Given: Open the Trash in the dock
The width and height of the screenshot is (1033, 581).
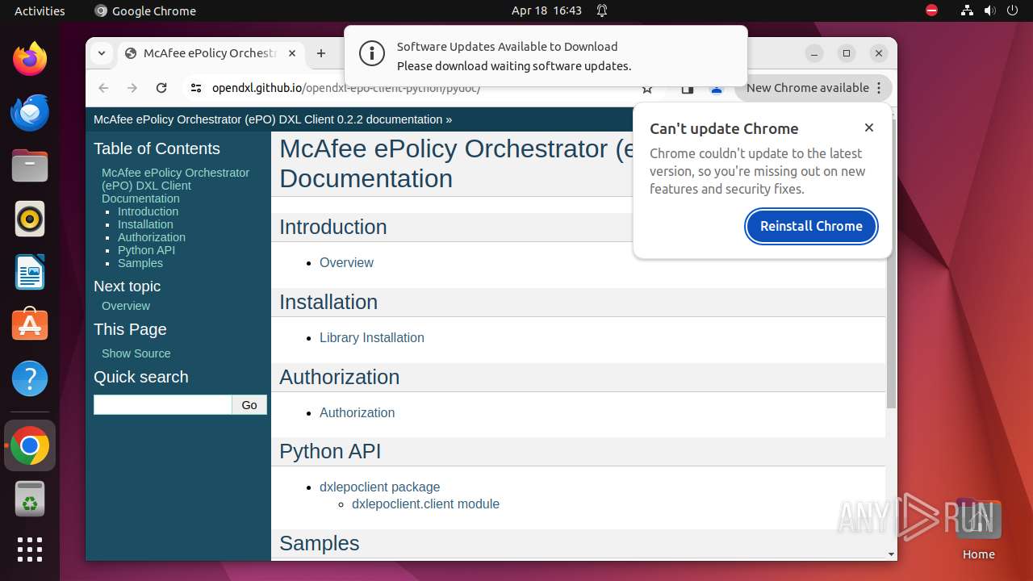Looking at the screenshot, I should coord(30,499).
